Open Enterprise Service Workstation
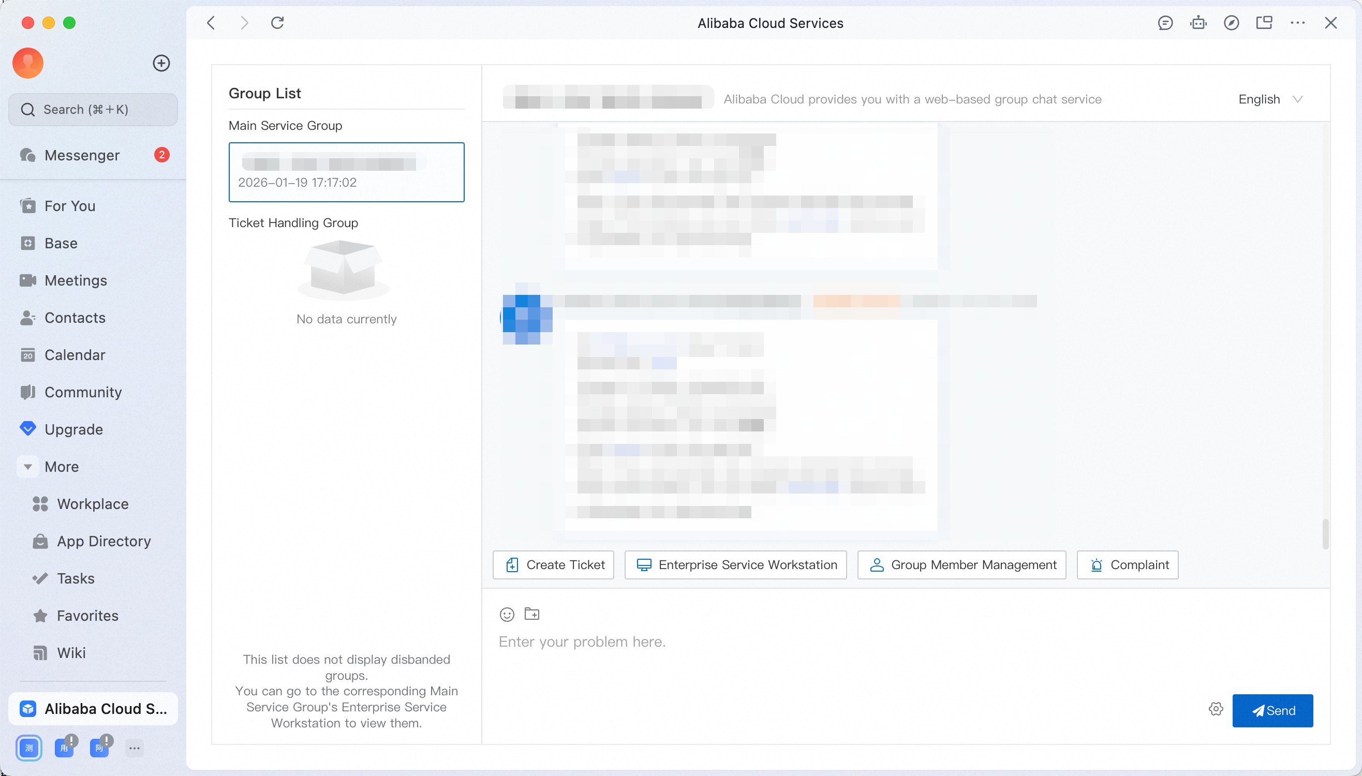The image size is (1362, 776). (736, 565)
